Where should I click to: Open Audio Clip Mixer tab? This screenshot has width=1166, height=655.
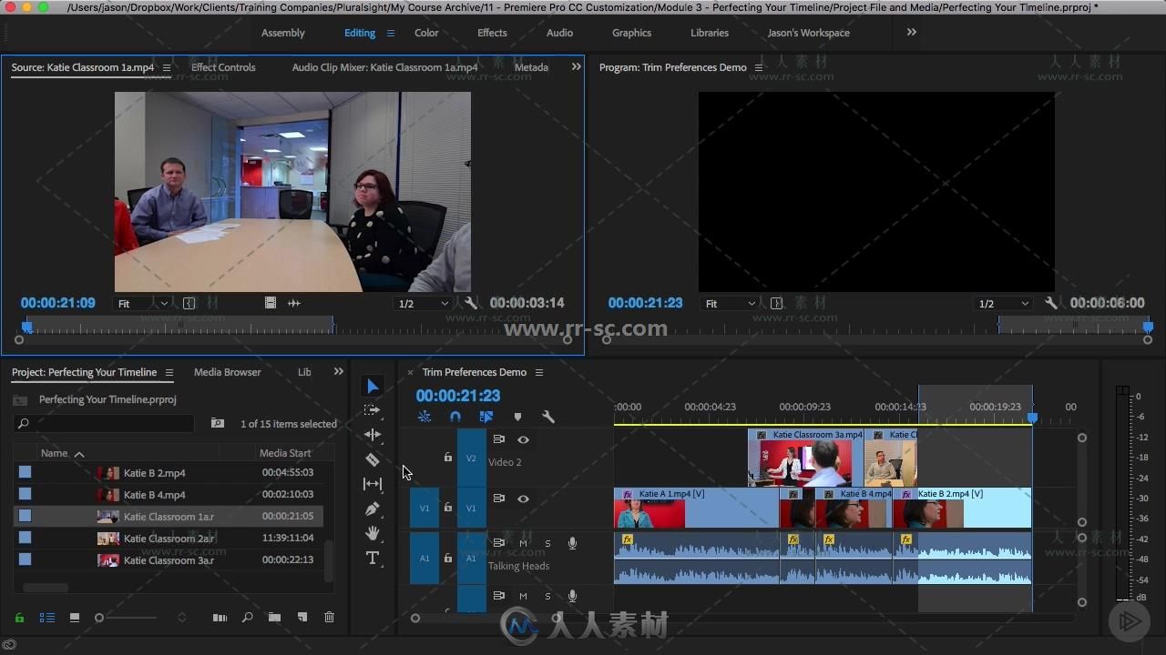(384, 67)
